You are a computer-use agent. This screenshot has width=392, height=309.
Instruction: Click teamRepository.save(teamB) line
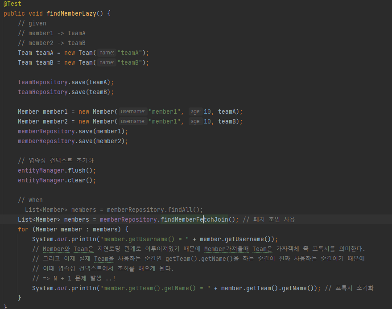(66, 92)
